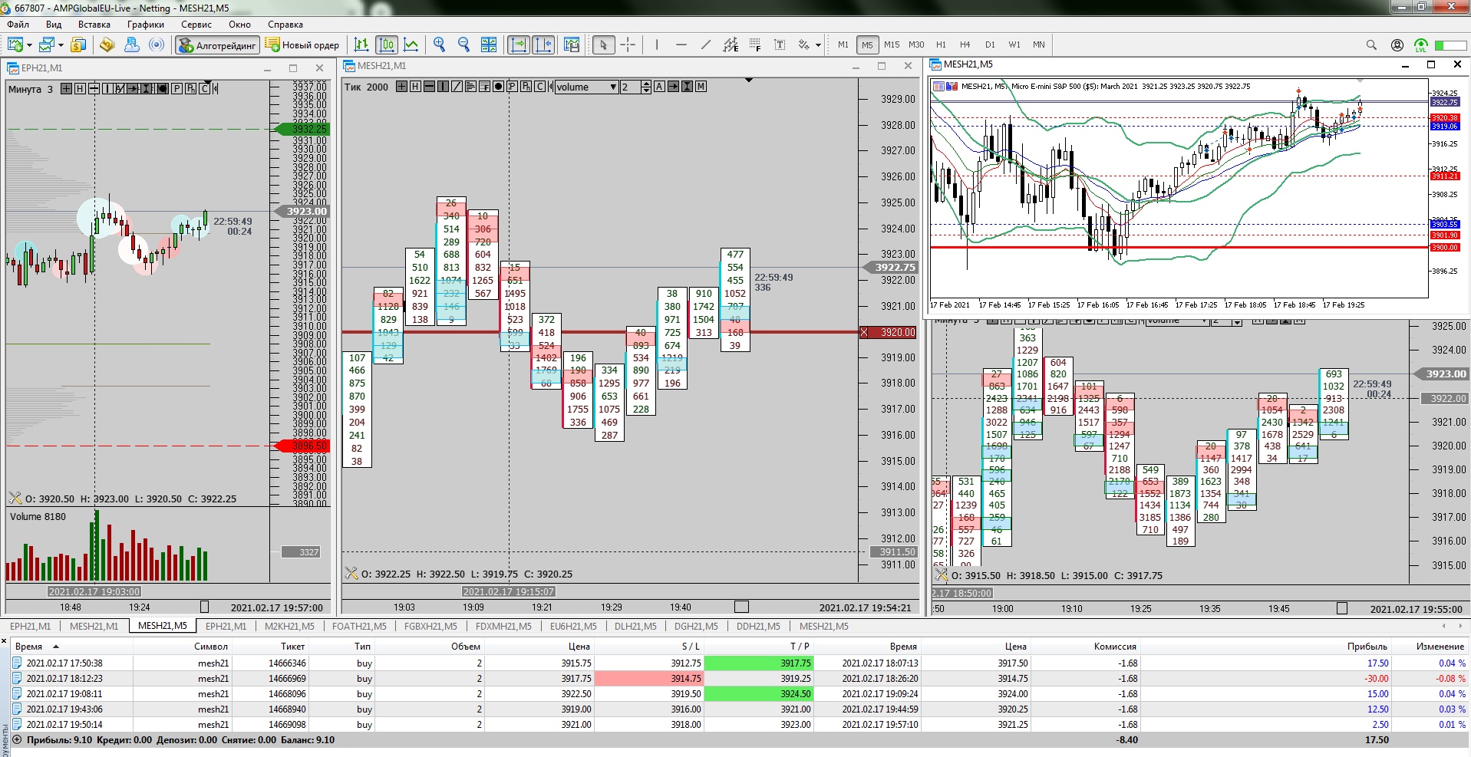Screen dimensions: 1471x757
Task: Set timeframe to MN
Action: pos(1039,44)
